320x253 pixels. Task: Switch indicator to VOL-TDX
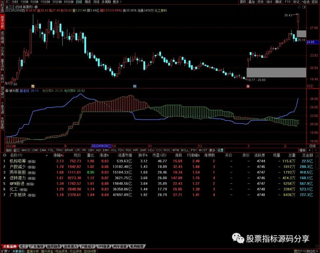click(117, 150)
